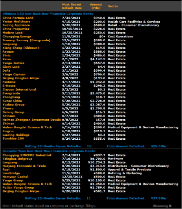Click the Landbridge issuer name
This screenshot has height=209, width=182.
pyautogui.click(x=11, y=173)
